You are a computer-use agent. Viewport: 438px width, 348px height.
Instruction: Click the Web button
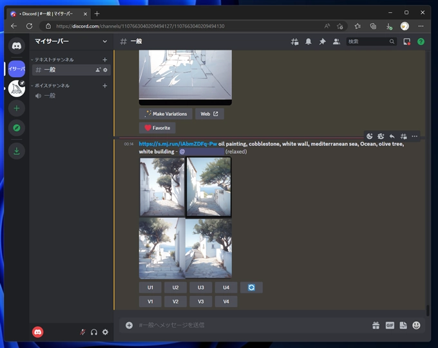tap(209, 114)
